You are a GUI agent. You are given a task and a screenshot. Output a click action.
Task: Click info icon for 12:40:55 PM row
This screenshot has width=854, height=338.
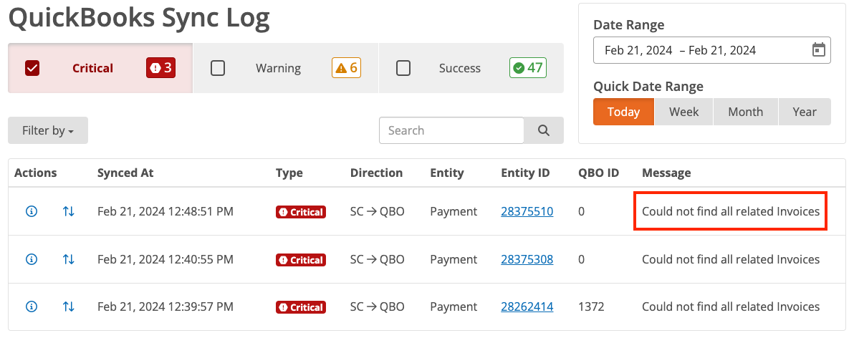[x=32, y=259]
